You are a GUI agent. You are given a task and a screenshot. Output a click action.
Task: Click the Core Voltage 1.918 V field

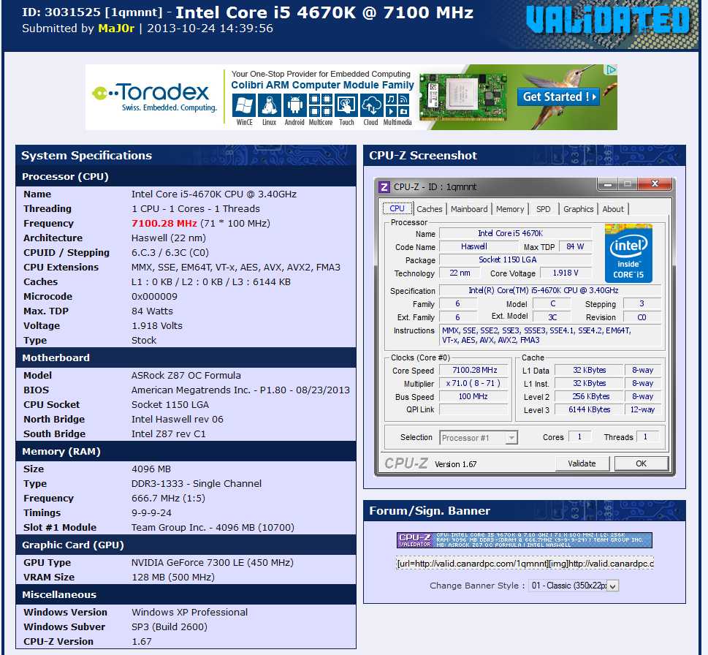pos(566,273)
